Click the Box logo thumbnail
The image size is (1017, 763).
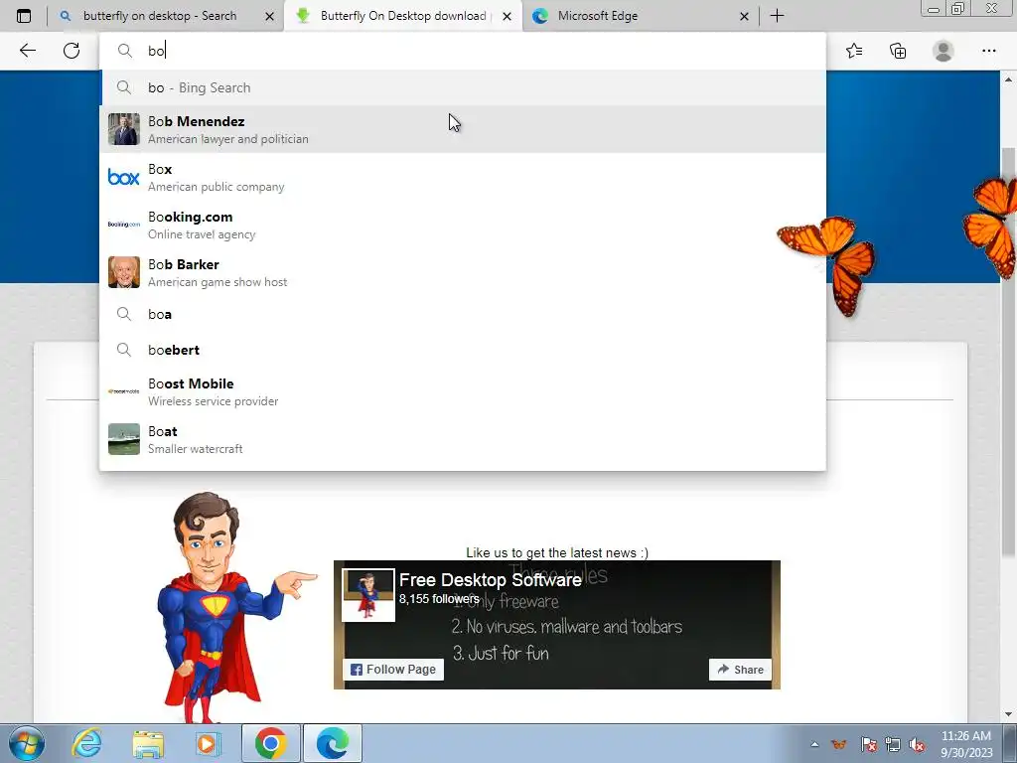click(124, 177)
